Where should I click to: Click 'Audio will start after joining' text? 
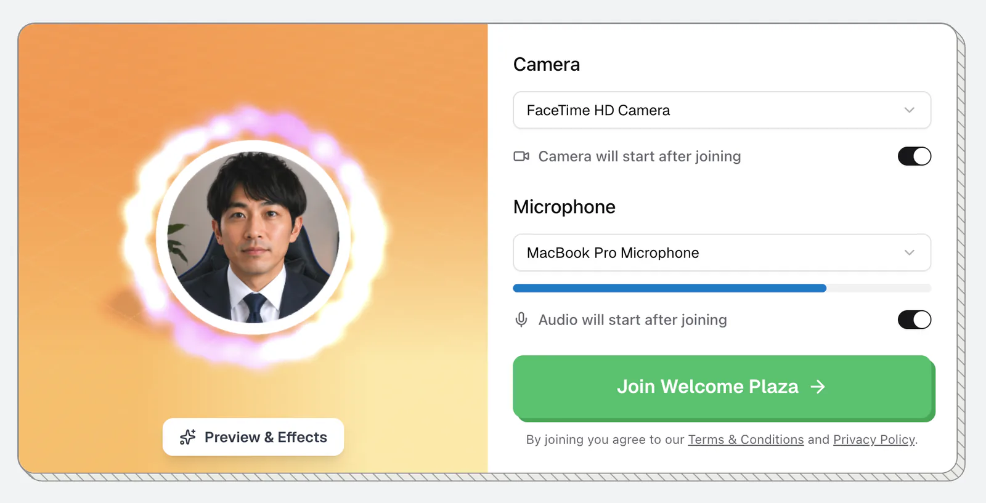pyautogui.click(x=633, y=320)
